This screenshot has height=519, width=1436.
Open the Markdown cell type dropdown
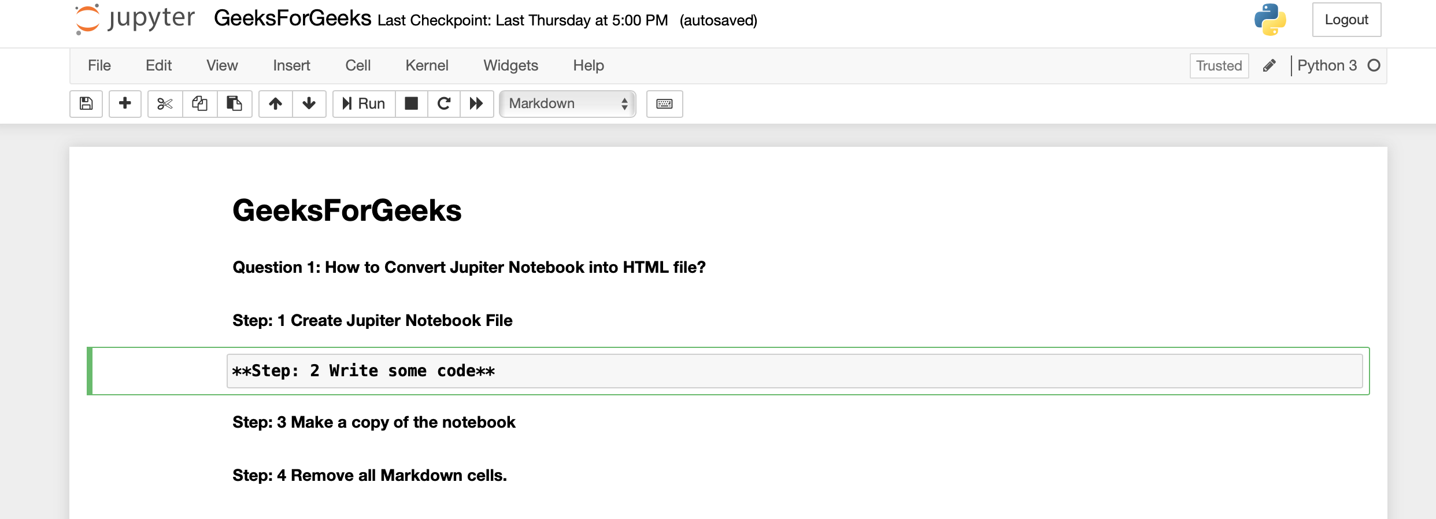click(x=567, y=104)
